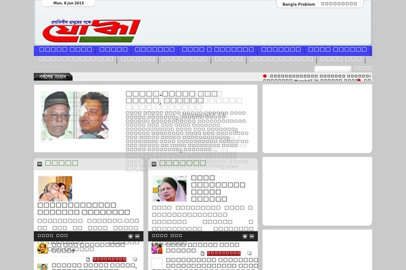Open blank thumbnail in right column list
The image size is (406, 270).
click(157, 263)
